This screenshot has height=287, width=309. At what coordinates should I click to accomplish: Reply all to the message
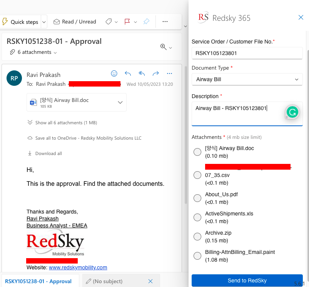pos(142,73)
